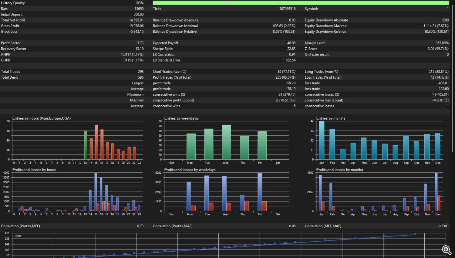Click the Gross Loss value -5 342.15

(x=136, y=32)
